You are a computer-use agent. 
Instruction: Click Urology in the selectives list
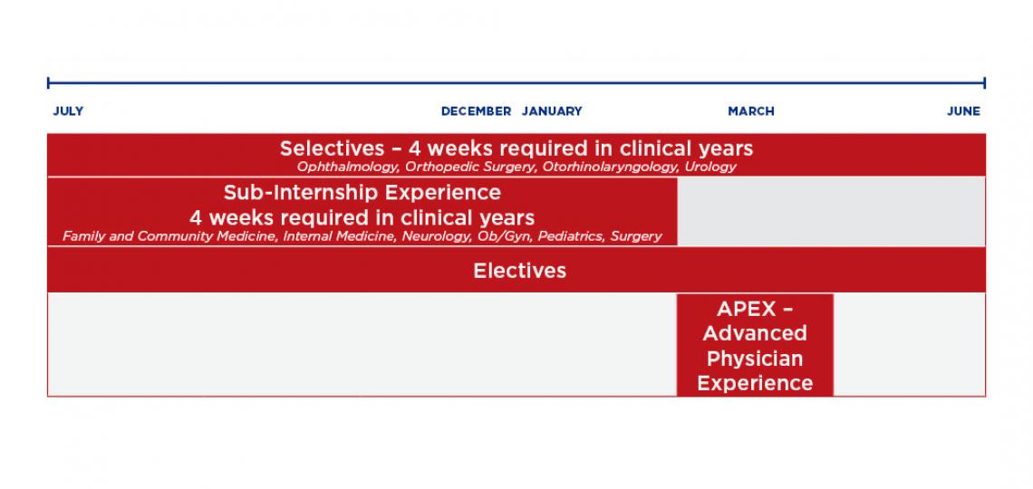click(712, 168)
